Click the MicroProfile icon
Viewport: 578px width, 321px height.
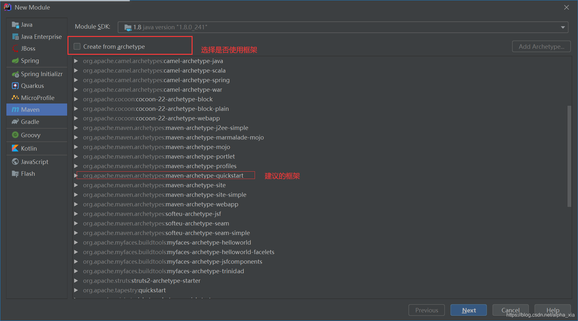pyautogui.click(x=15, y=98)
